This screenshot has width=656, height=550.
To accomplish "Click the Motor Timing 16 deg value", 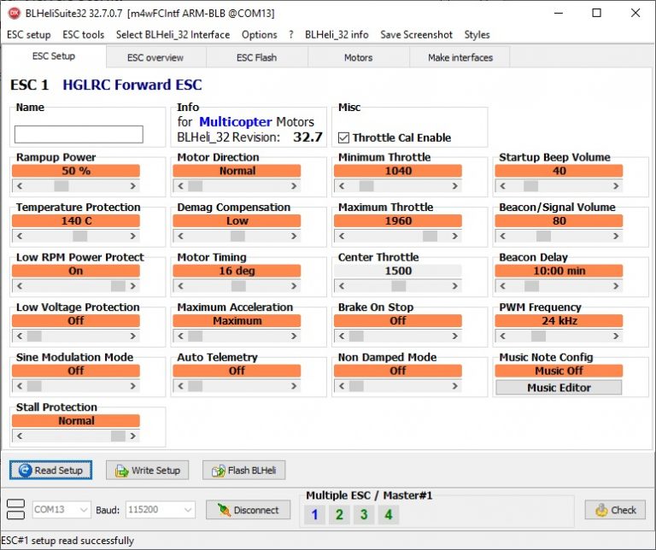I will 237,271.
